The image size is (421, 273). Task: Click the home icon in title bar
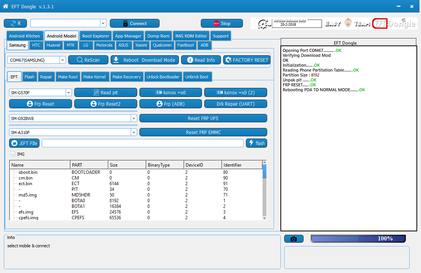click(5, 6)
